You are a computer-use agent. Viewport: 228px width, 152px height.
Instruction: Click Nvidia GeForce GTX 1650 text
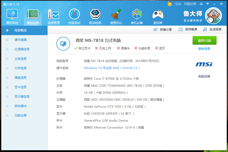[115, 107]
